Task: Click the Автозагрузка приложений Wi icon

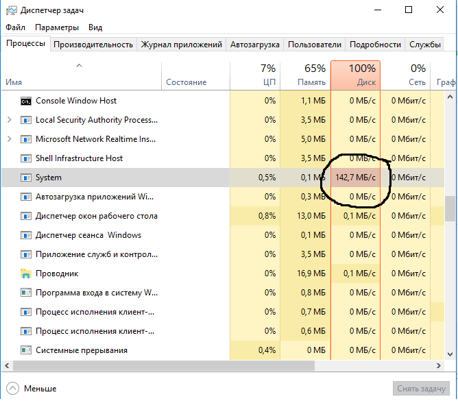Action: pyautogui.click(x=26, y=197)
